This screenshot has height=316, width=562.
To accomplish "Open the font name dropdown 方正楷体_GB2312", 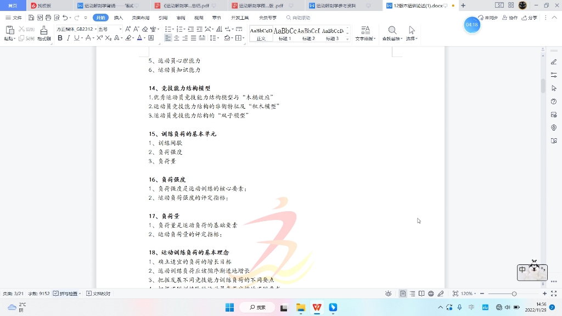I will (95, 29).
